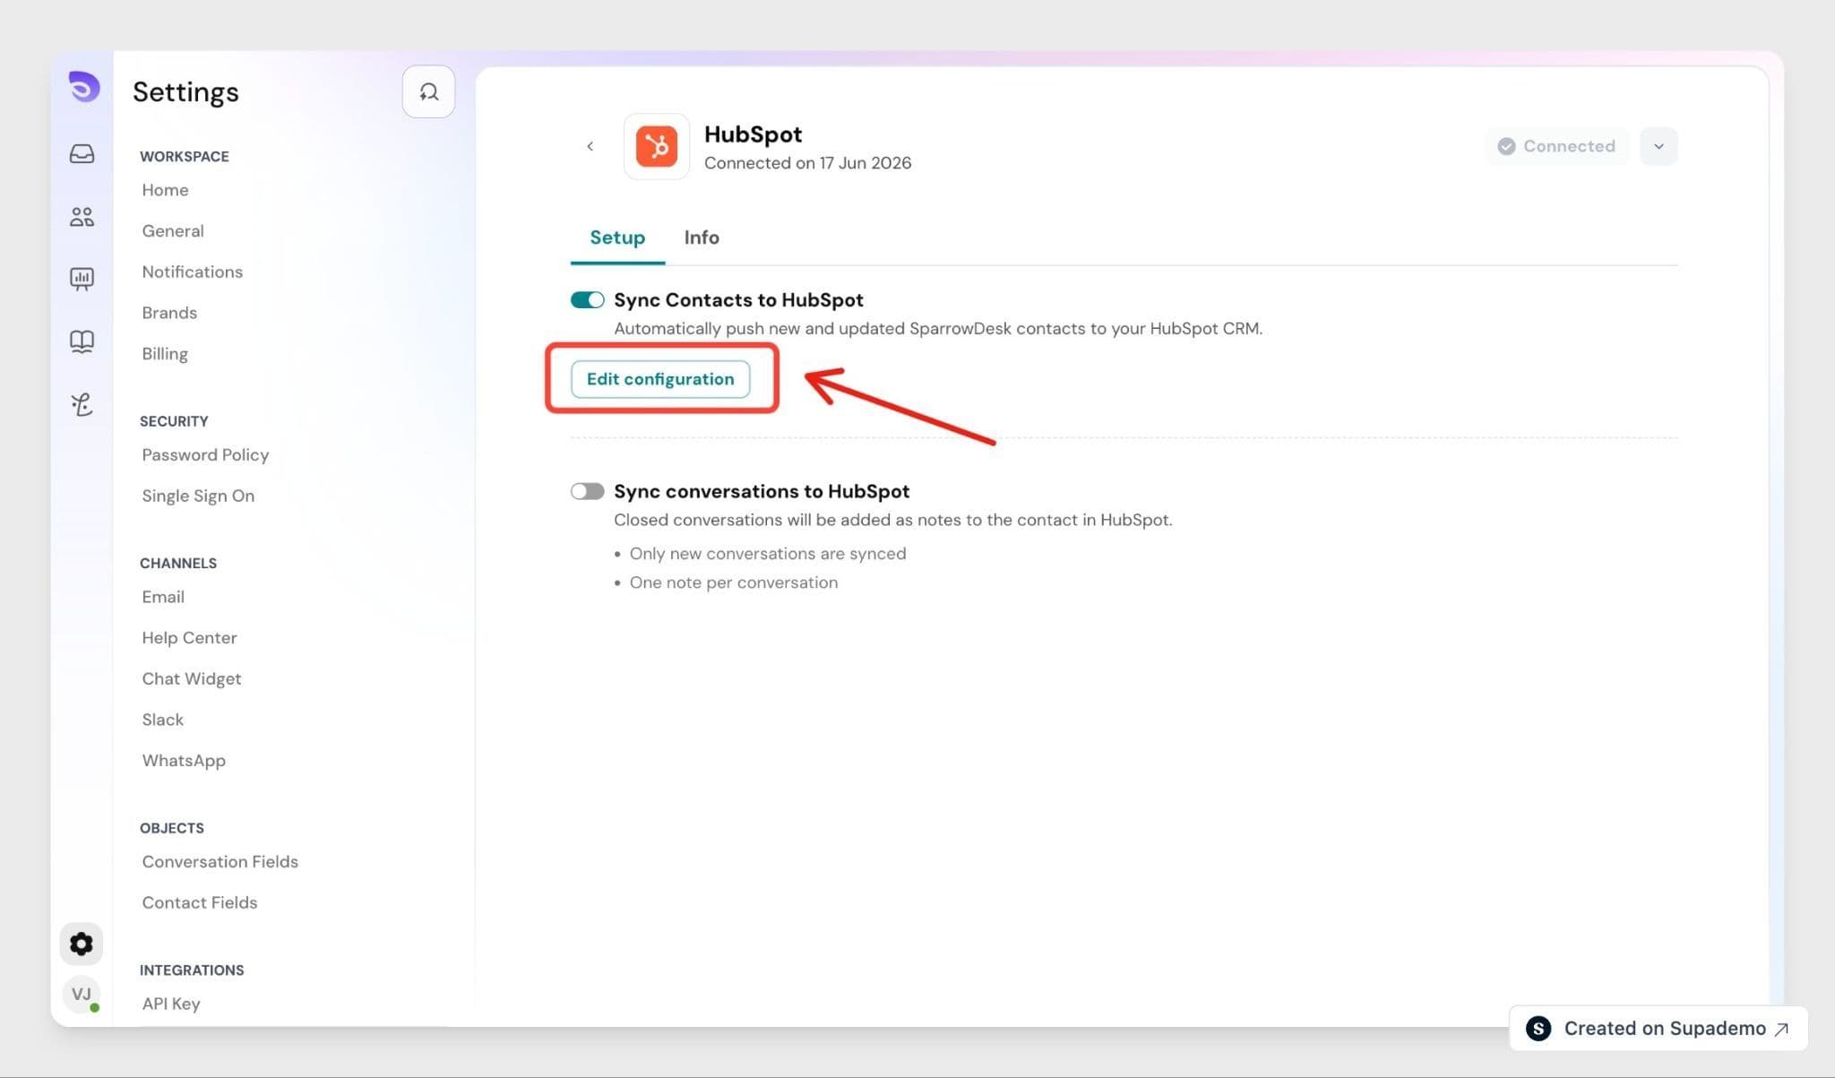1835x1078 pixels.
Task: Click the settings gear icon
Action: [82, 944]
